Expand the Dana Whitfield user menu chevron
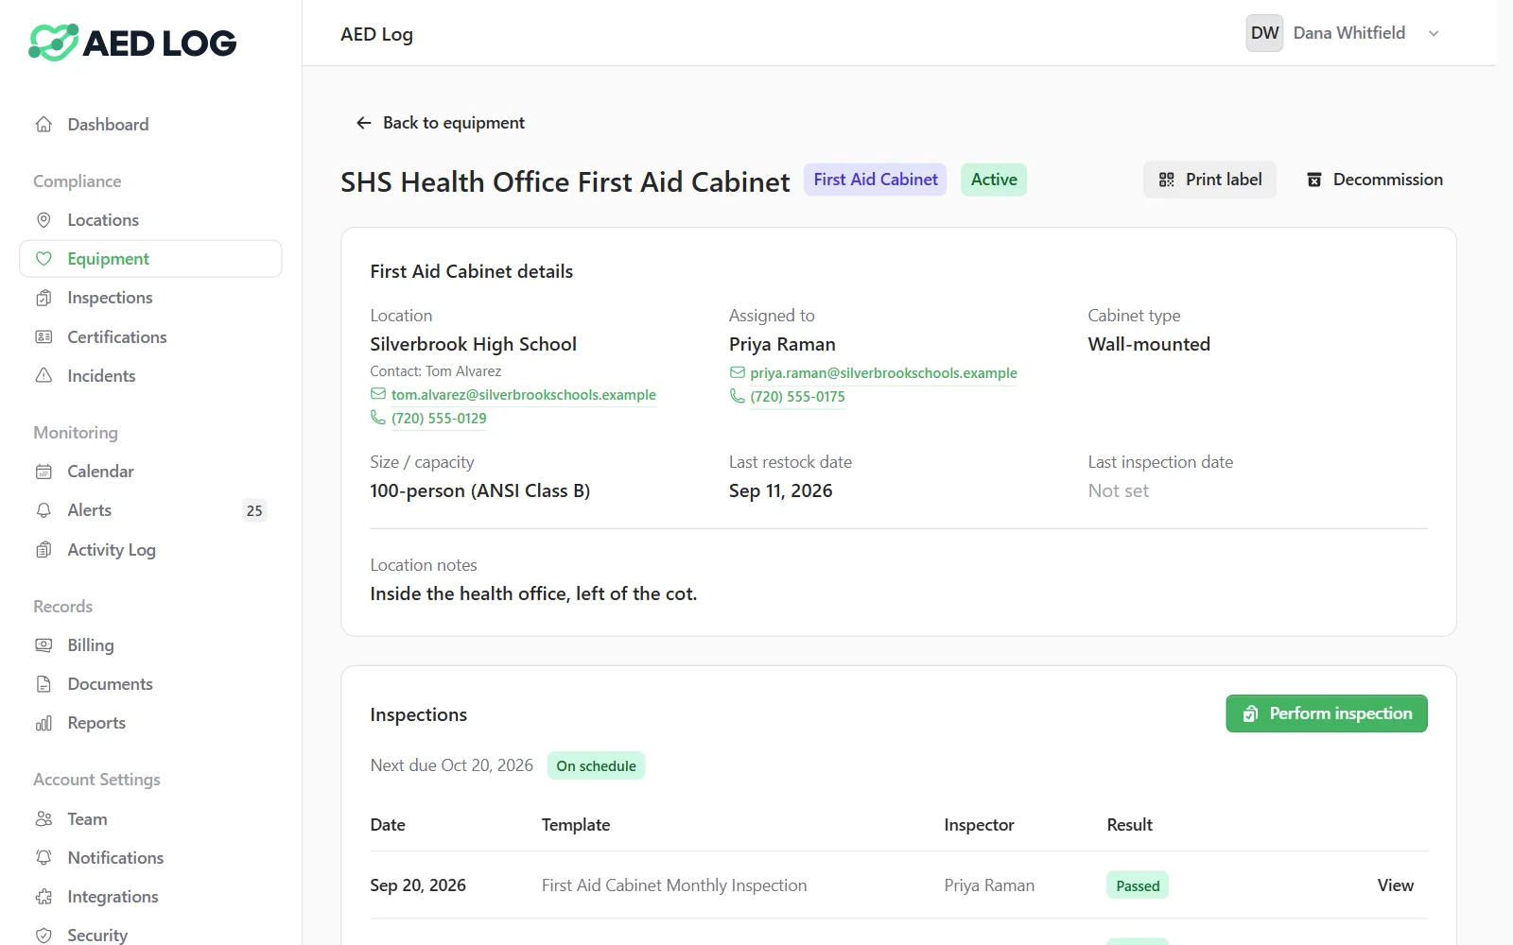Screen dimensions: 1513x945 [1434, 34]
